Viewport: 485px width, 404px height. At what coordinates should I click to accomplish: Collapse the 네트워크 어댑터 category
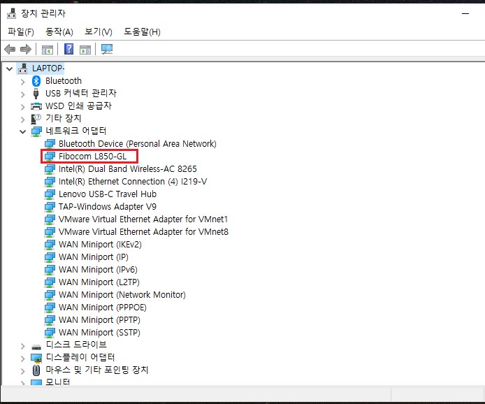22,132
